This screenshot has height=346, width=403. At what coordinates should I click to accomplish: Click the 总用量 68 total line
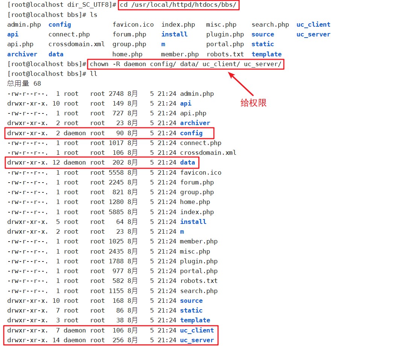[24, 83]
